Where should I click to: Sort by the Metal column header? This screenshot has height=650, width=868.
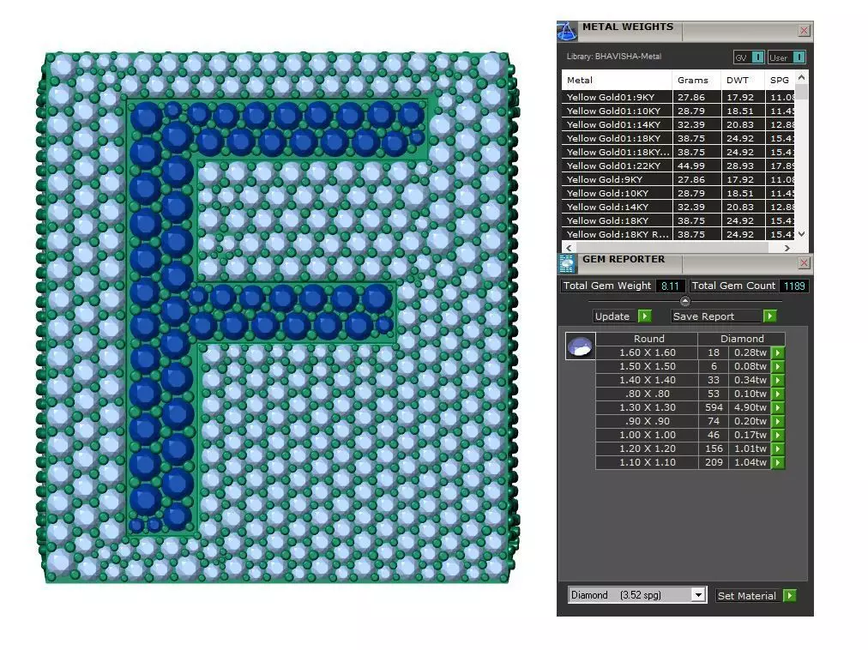(x=617, y=81)
